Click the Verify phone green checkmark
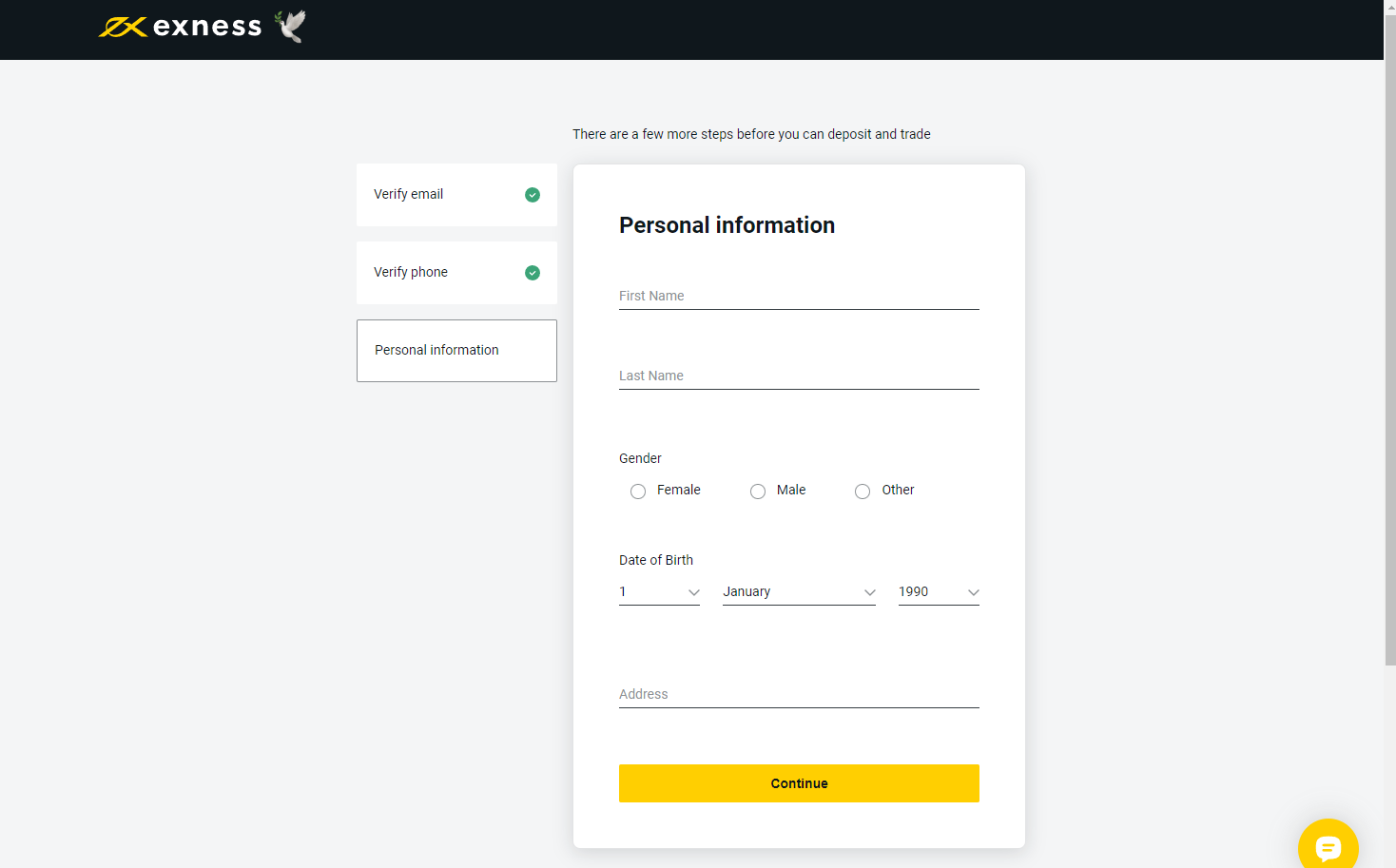Viewport: 1396px width, 868px height. (x=533, y=273)
